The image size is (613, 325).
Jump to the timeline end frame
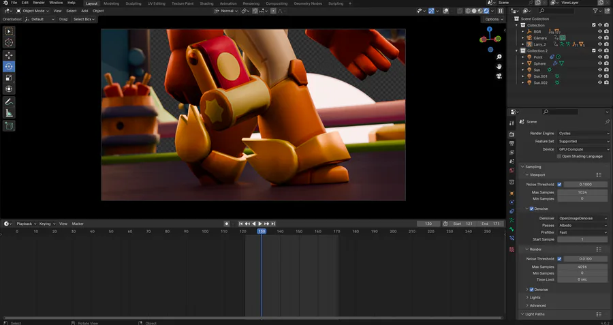[273, 223]
